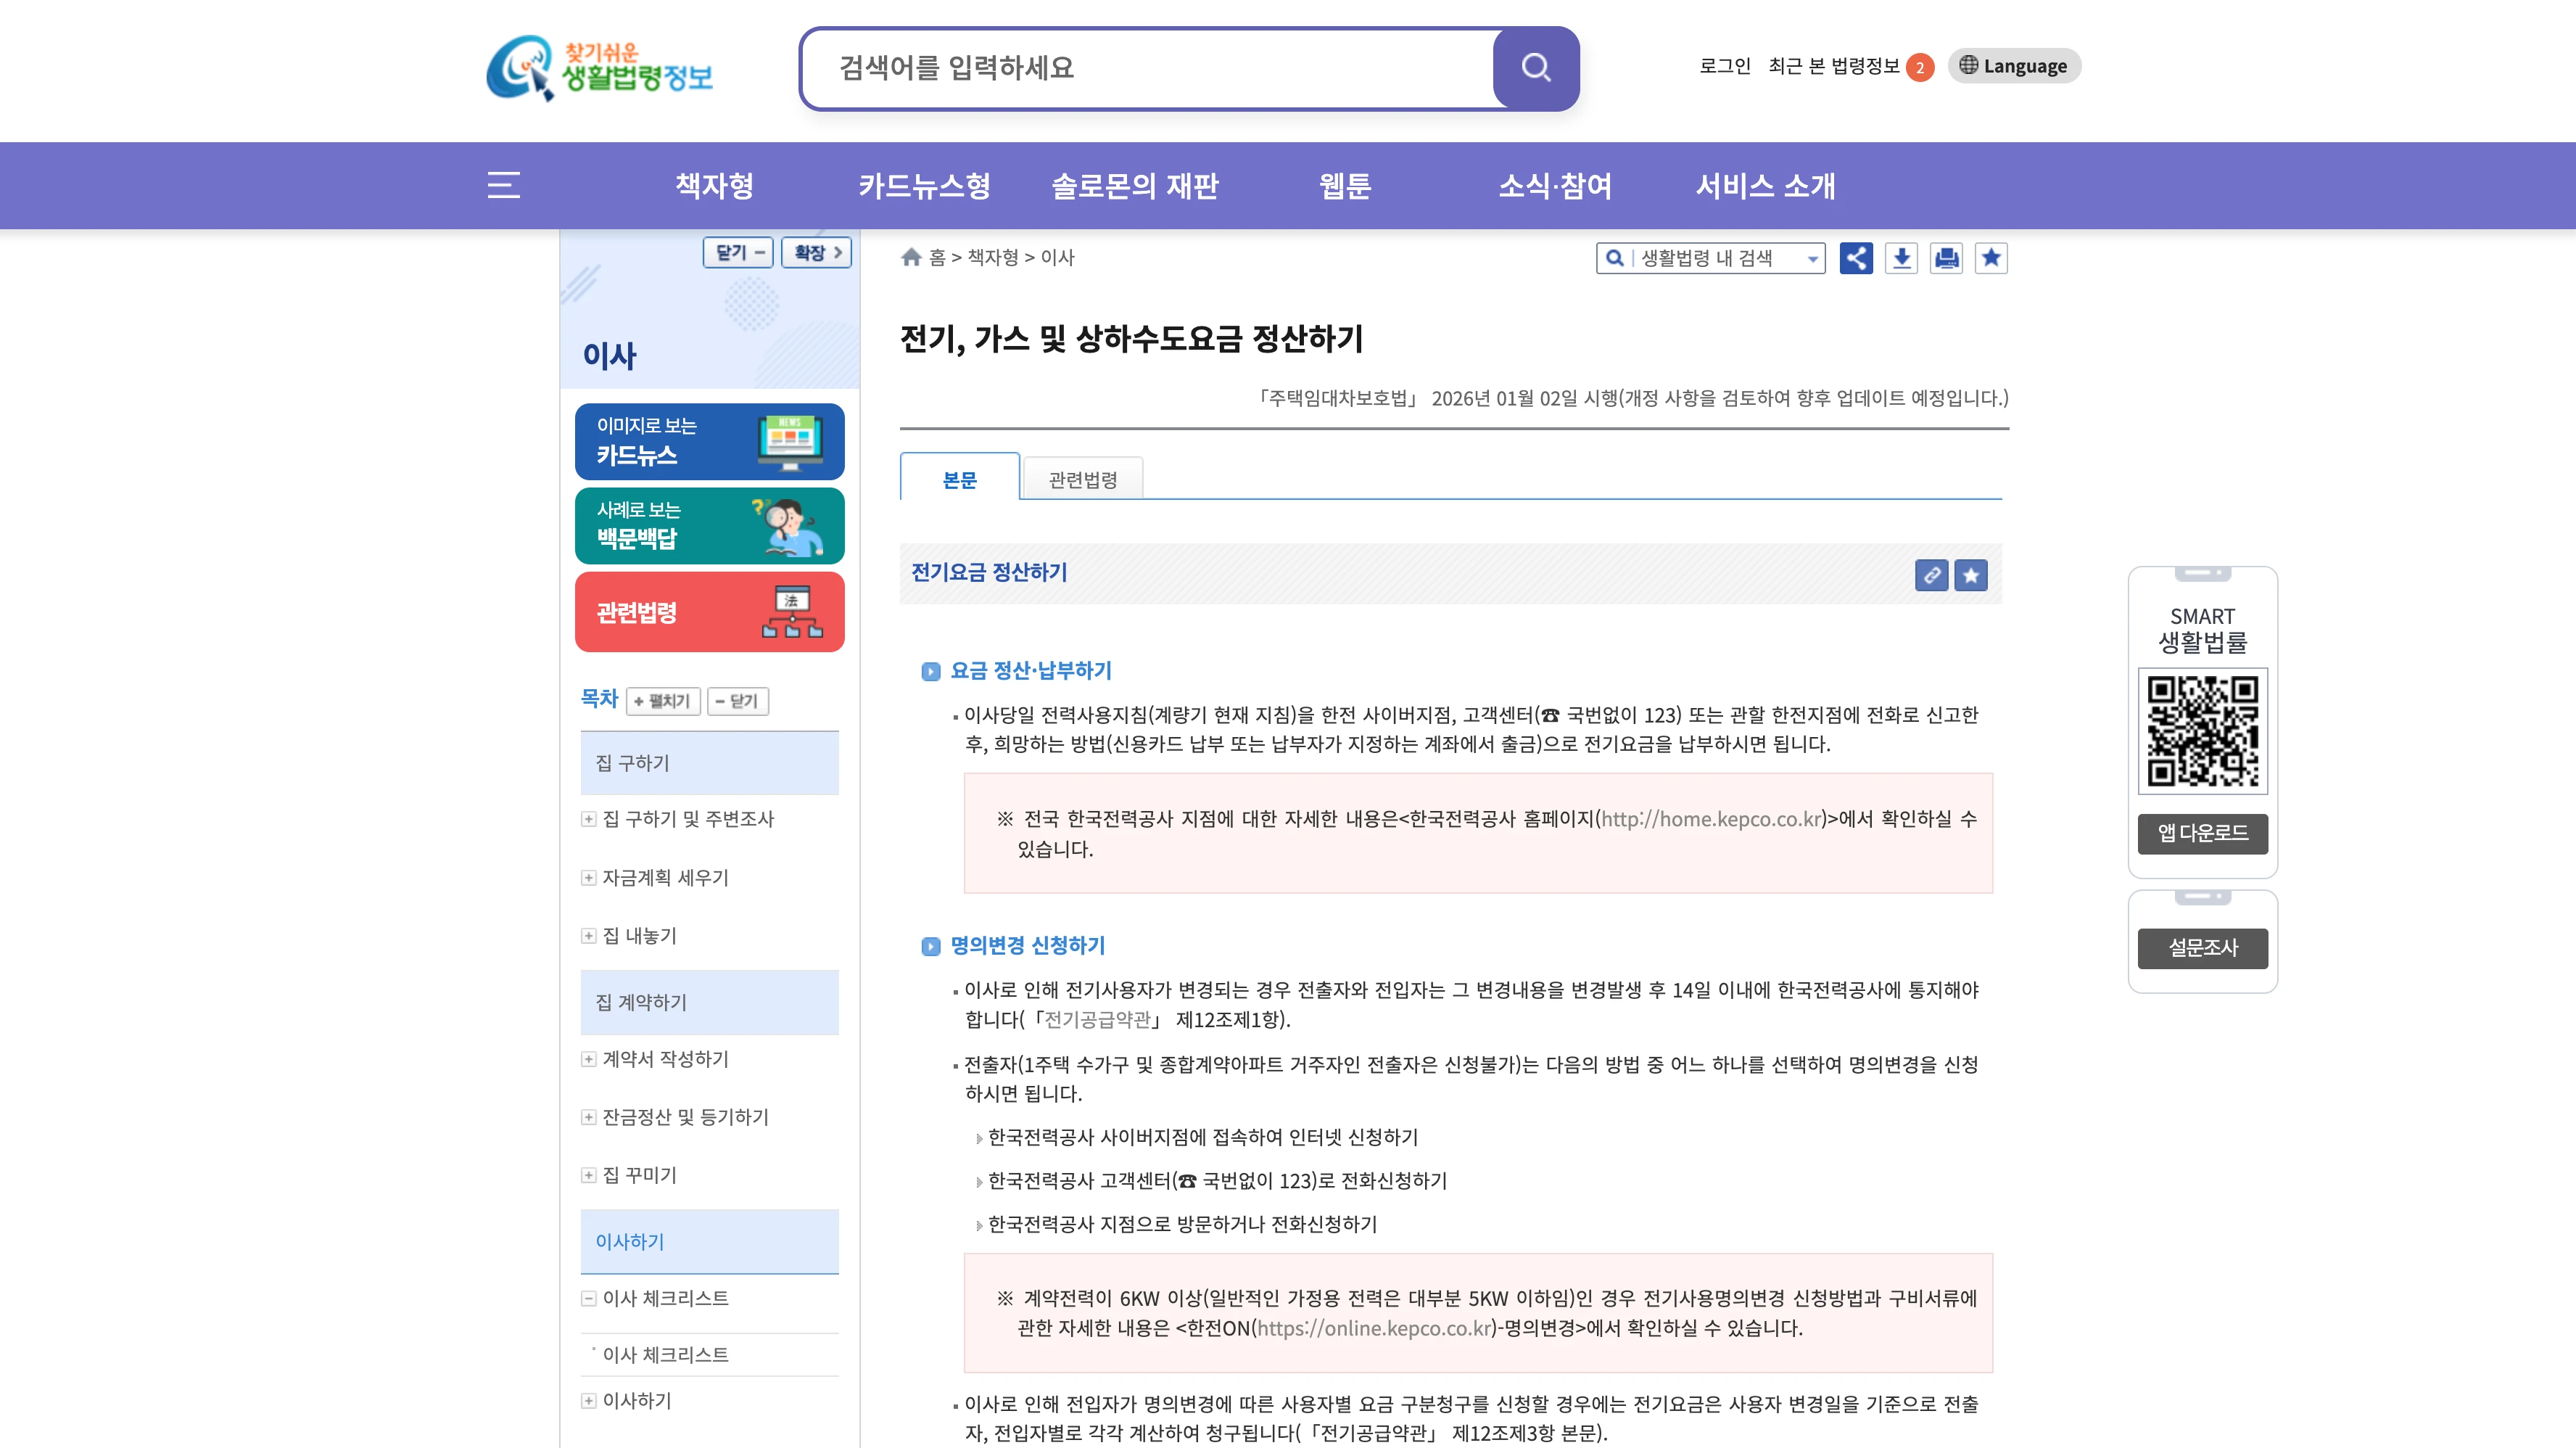The height and width of the screenshot is (1448, 2576).
Task: Expand all contents with 펼치기 button
Action: (x=663, y=701)
